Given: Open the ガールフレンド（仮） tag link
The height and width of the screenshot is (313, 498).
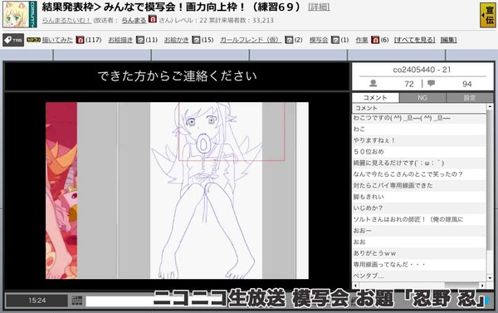Looking at the screenshot, I should coord(251,40).
